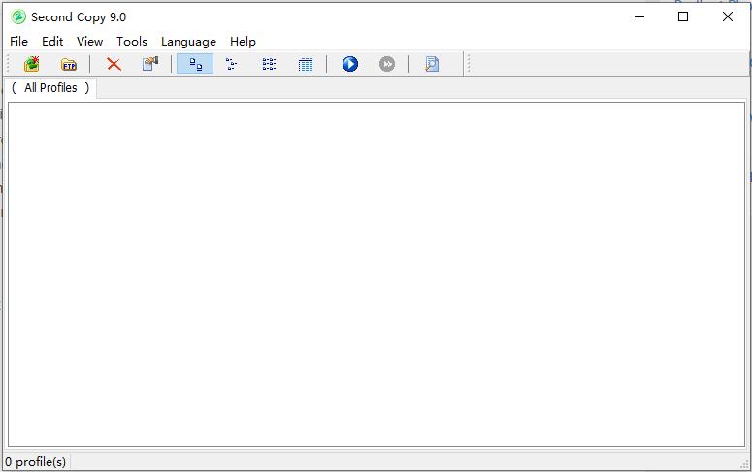752x472 pixels.
Task: Delete profile using red X icon
Action: pyautogui.click(x=114, y=64)
